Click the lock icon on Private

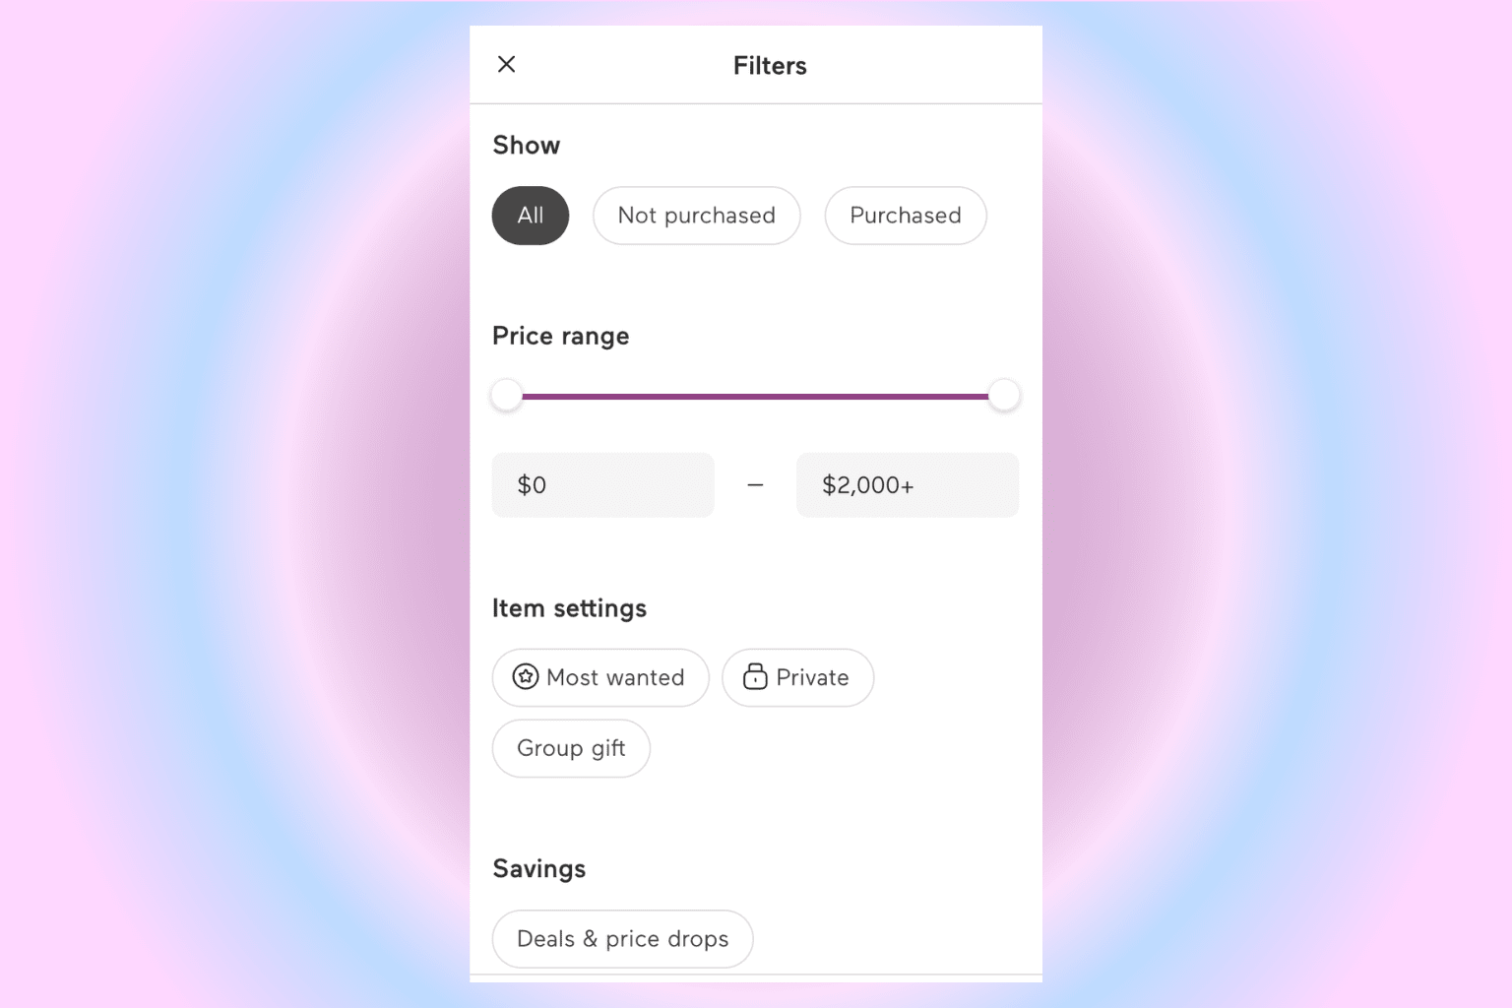[x=754, y=677]
